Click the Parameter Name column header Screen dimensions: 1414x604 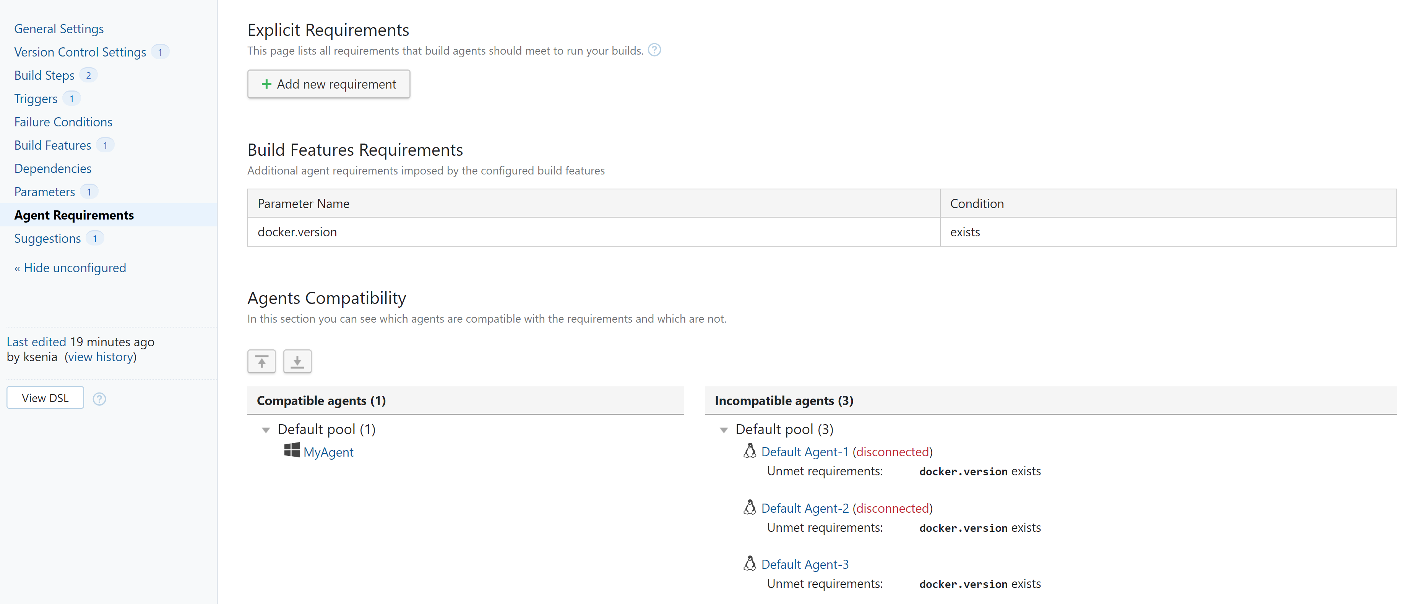tap(593, 203)
